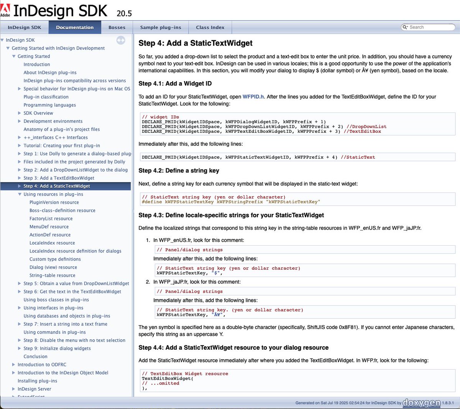
Task: Click the 'Generated on Sat Jul 19 2025' footer text
Action: (348, 403)
